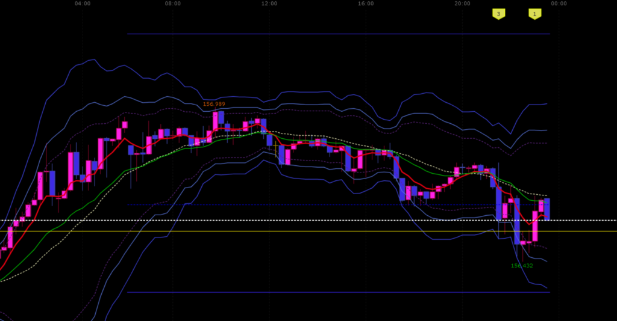Select the 04:00 time axis label

83,4
